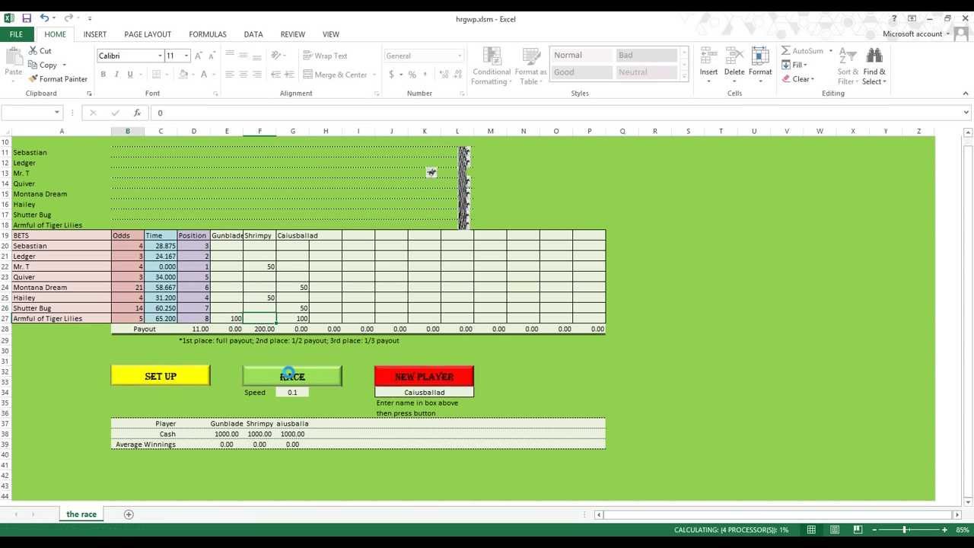Select the Normal cell style
The width and height of the screenshot is (974, 548).
pyautogui.click(x=581, y=56)
